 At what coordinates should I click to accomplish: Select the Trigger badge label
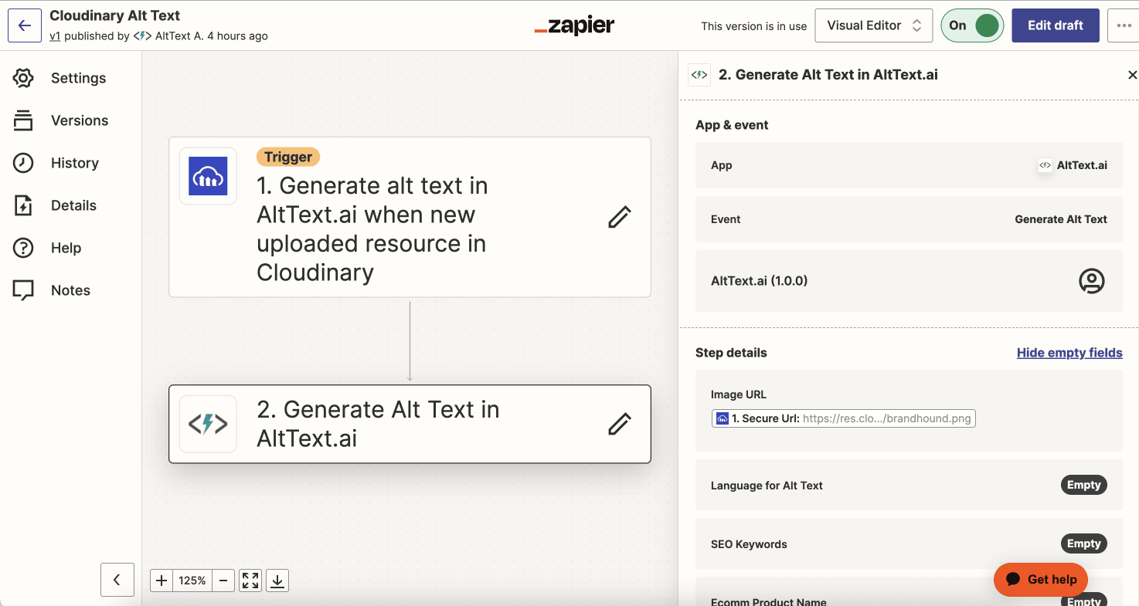coord(288,157)
